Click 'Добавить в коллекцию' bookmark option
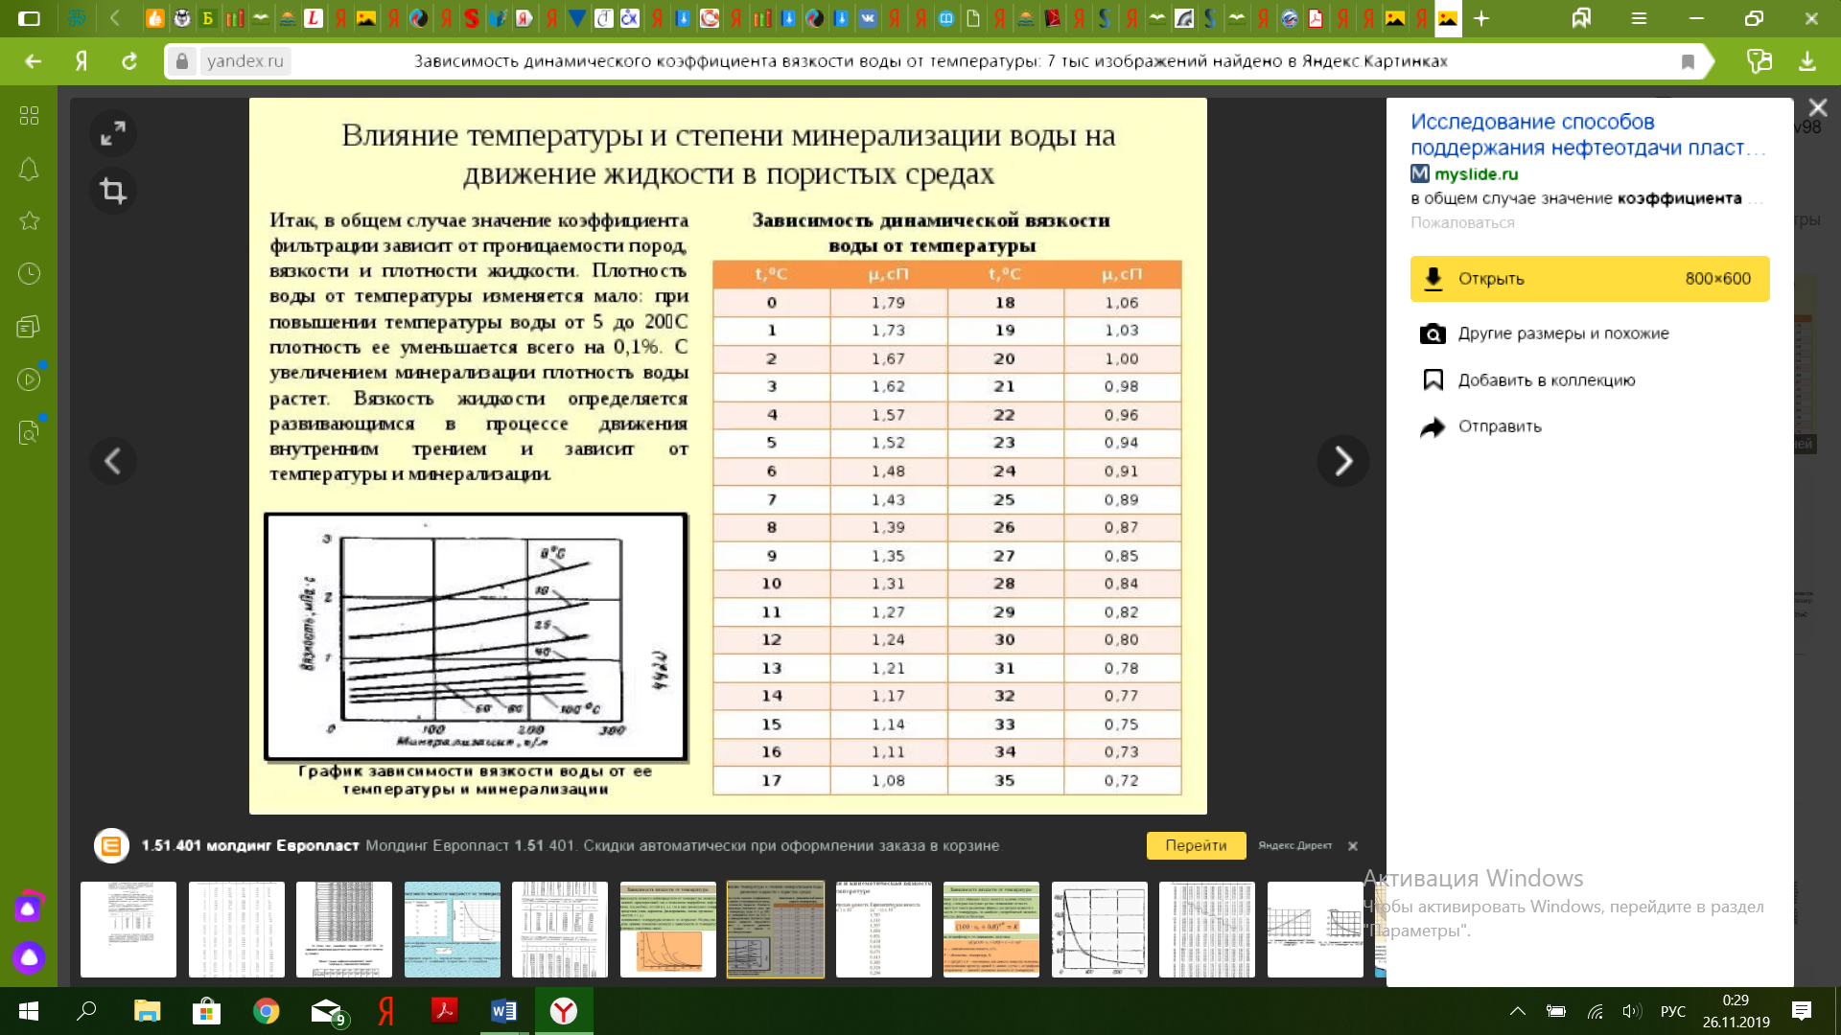This screenshot has width=1841, height=1035. (x=1546, y=380)
